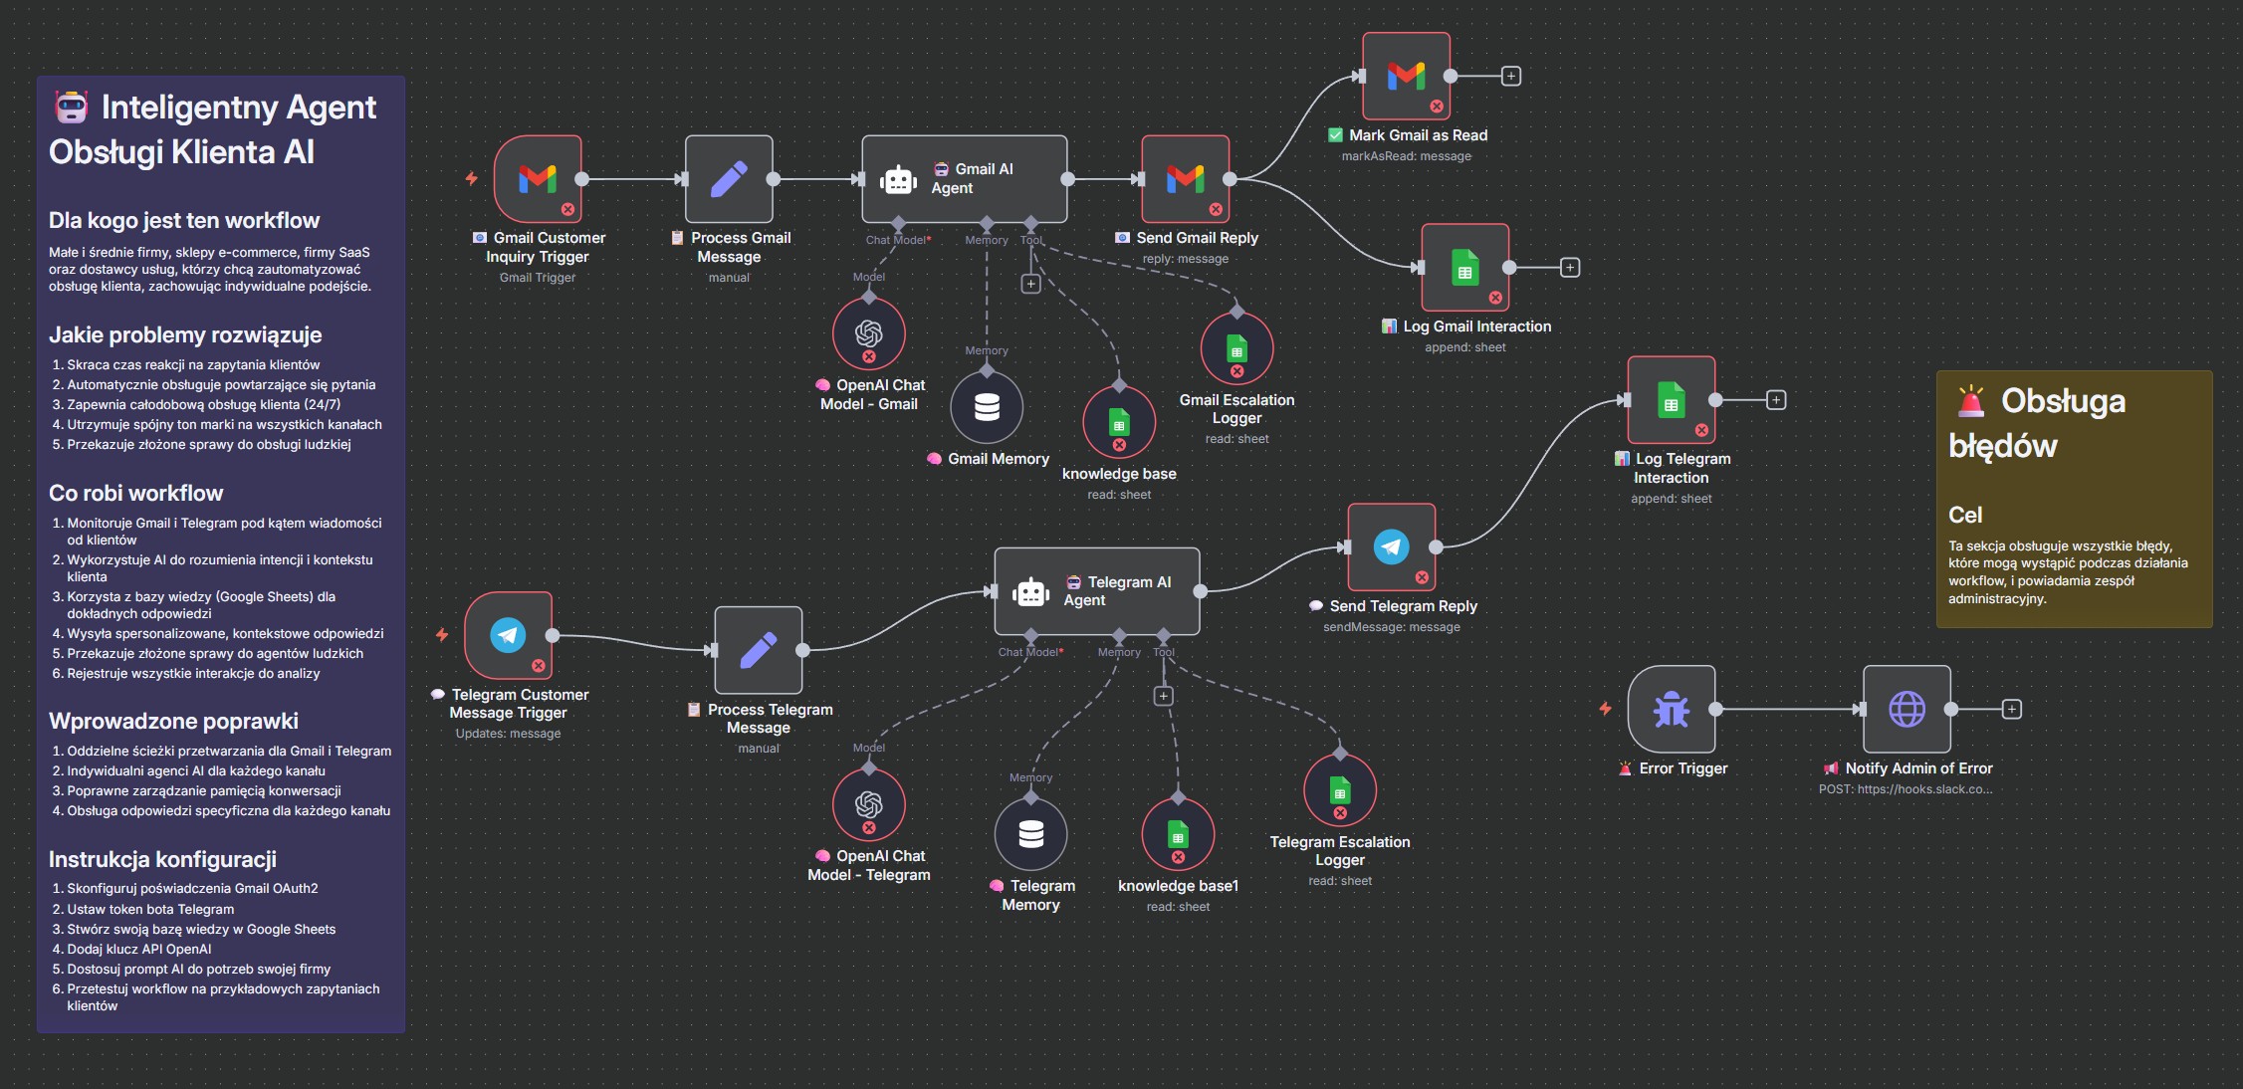Click 'Wprowadzone poprawki' heading
This screenshot has height=1089, width=2243.
coord(173,721)
